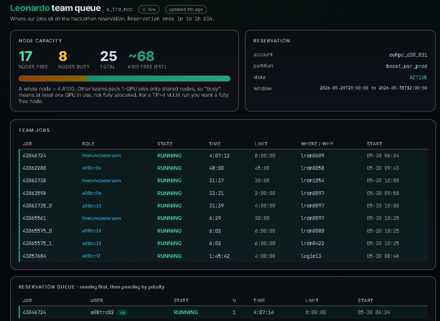Click node lrdn0080
The image size is (440, 321).
[x=313, y=231]
